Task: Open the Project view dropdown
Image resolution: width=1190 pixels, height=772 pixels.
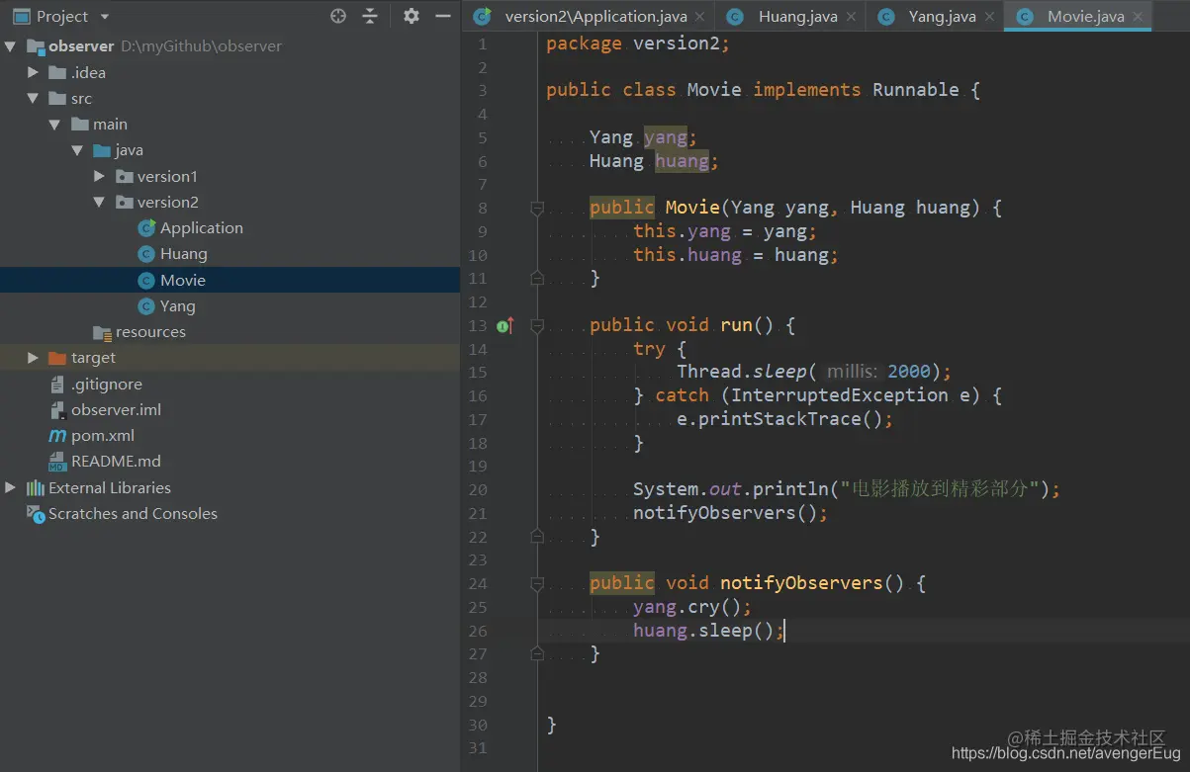Action: coord(105,17)
